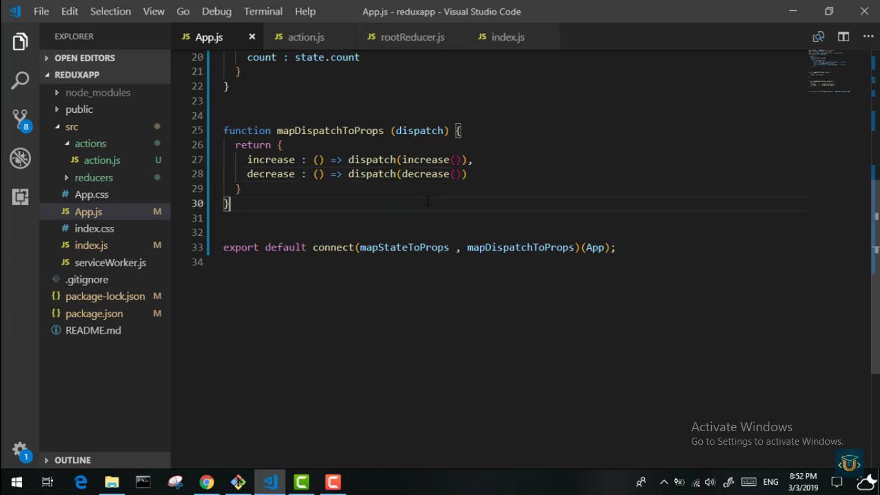The height and width of the screenshot is (495, 880).
Task: Switch to the rootReducer.js editor tab
Action: [x=412, y=37]
